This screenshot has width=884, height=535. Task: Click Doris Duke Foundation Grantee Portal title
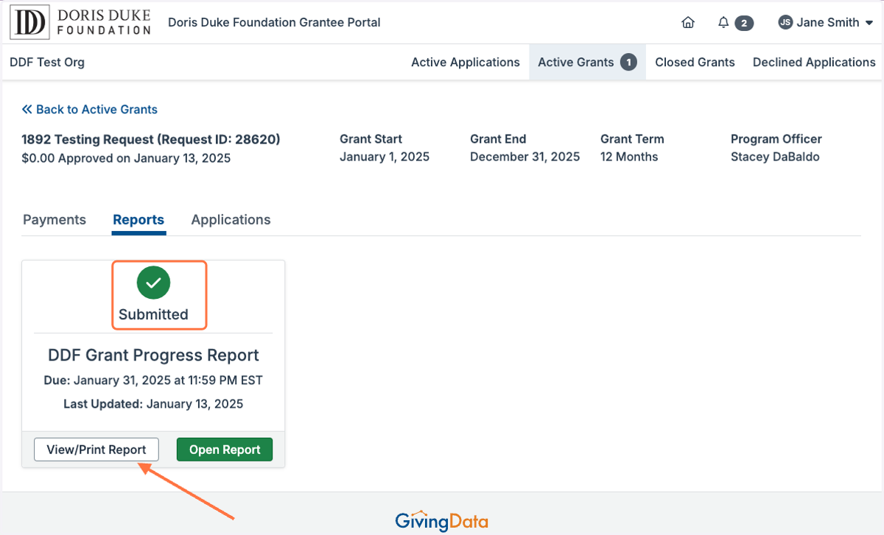click(274, 23)
